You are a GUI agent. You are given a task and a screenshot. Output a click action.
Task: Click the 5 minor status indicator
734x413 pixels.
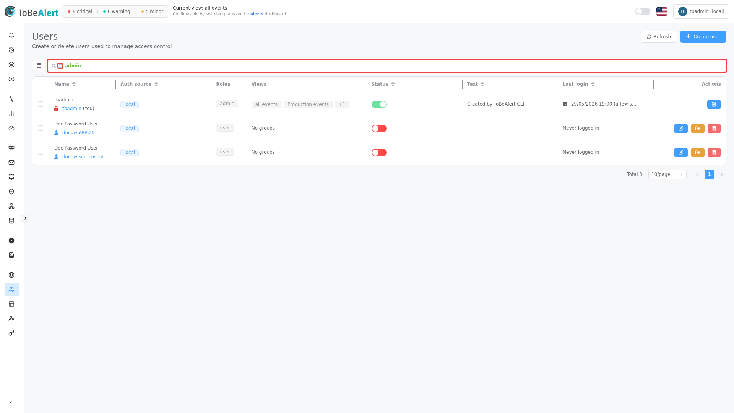152,11
